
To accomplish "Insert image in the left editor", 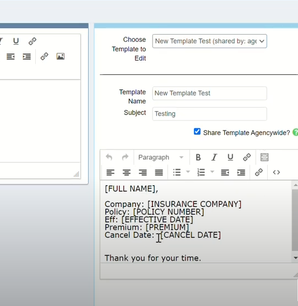I will point(61,56).
